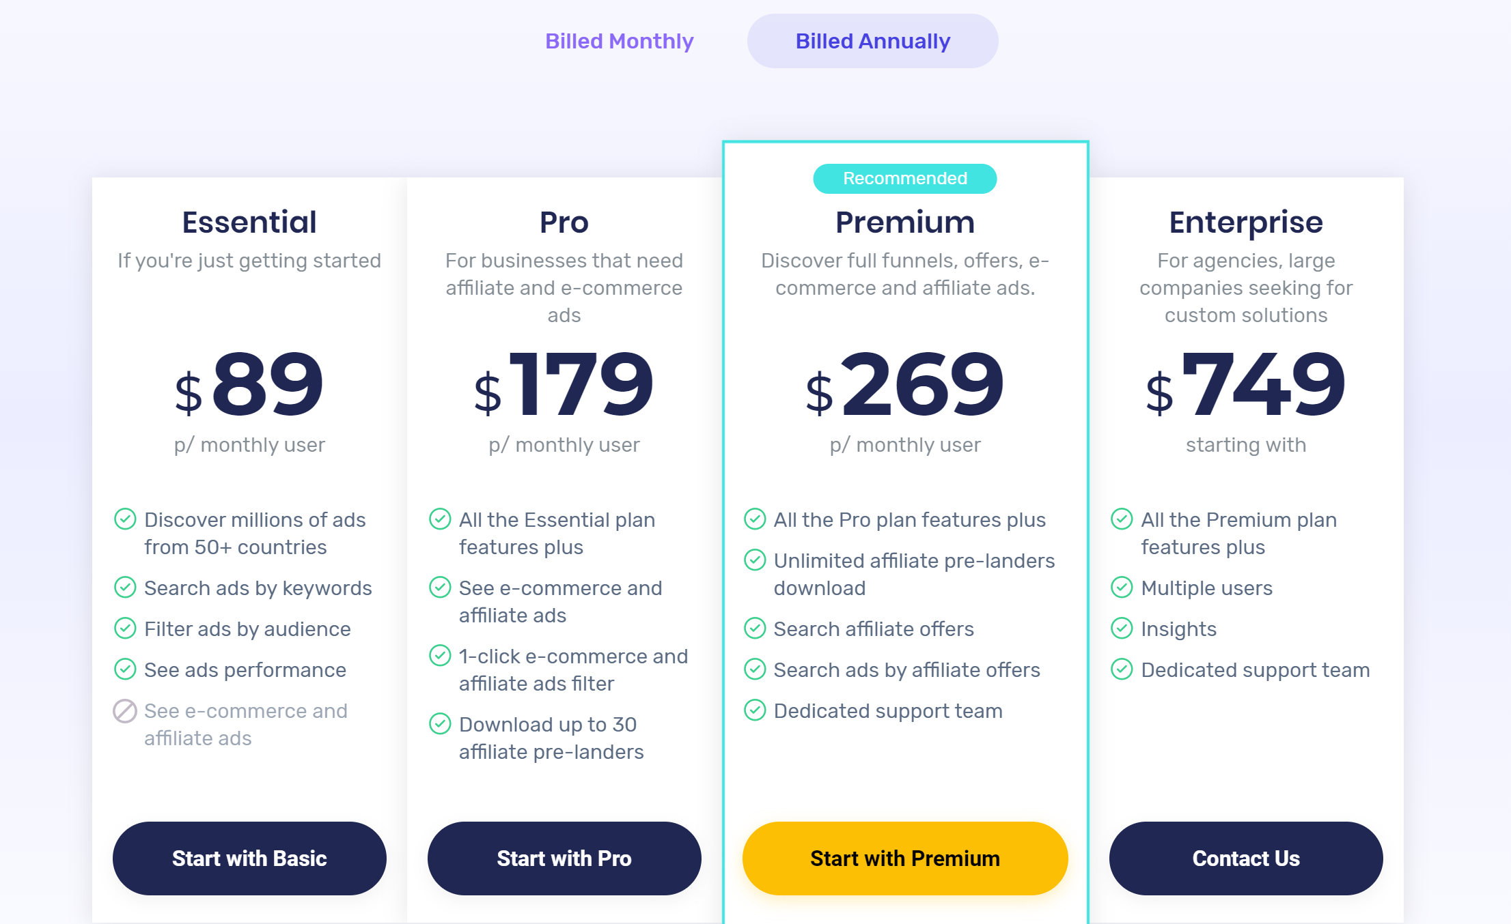Click the checkmark beside 'Filter ads by audience'
The width and height of the screenshot is (1511, 924).
point(125,629)
